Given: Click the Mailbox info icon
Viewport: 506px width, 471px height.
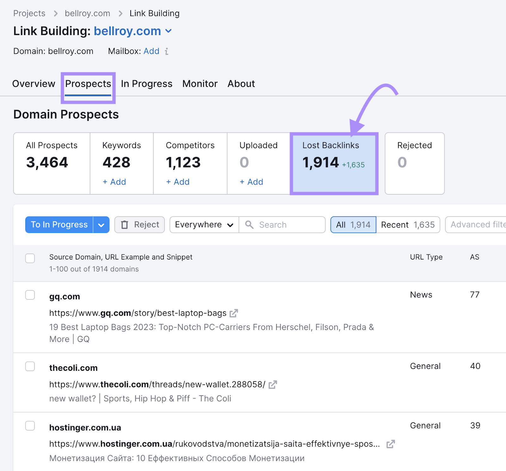Looking at the screenshot, I should (x=167, y=51).
